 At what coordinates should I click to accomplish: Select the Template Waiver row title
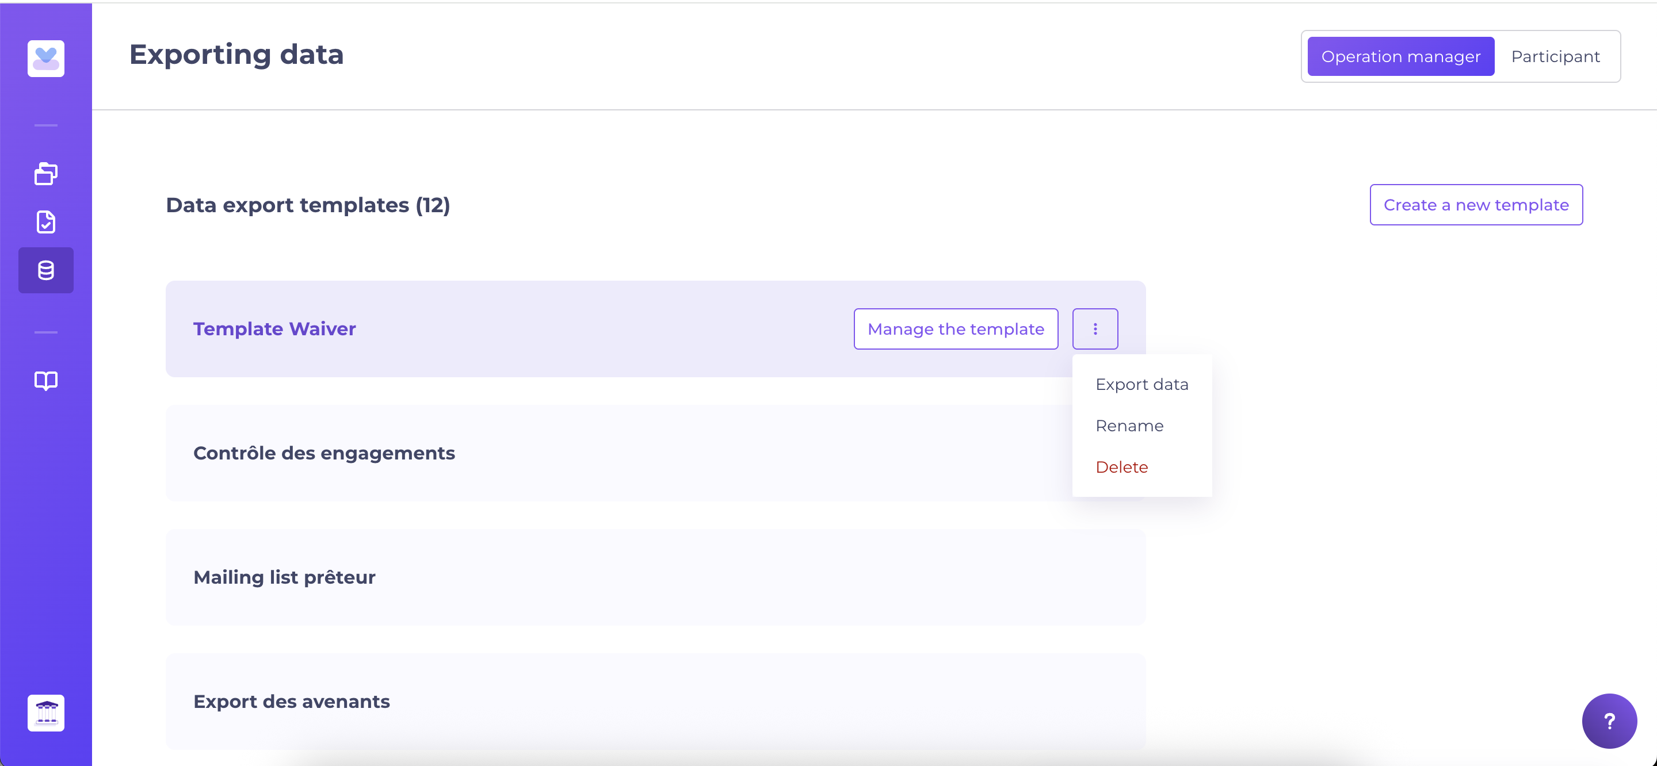pos(274,330)
